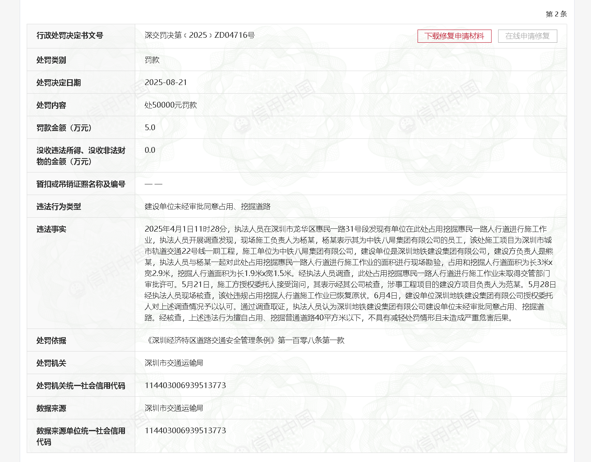Click the 违法事实 paragraph starting 2025年4月1日11时28分
The width and height of the screenshot is (591, 462).
pyautogui.click(x=350, y=273)
